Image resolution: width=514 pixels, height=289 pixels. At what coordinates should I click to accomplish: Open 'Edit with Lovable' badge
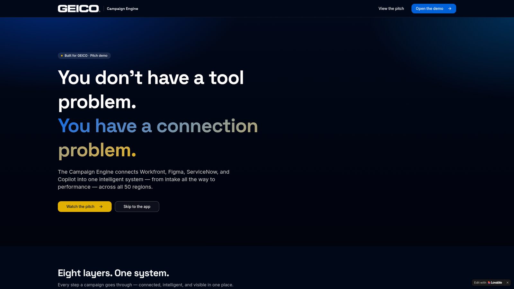(x=488, y=283)
